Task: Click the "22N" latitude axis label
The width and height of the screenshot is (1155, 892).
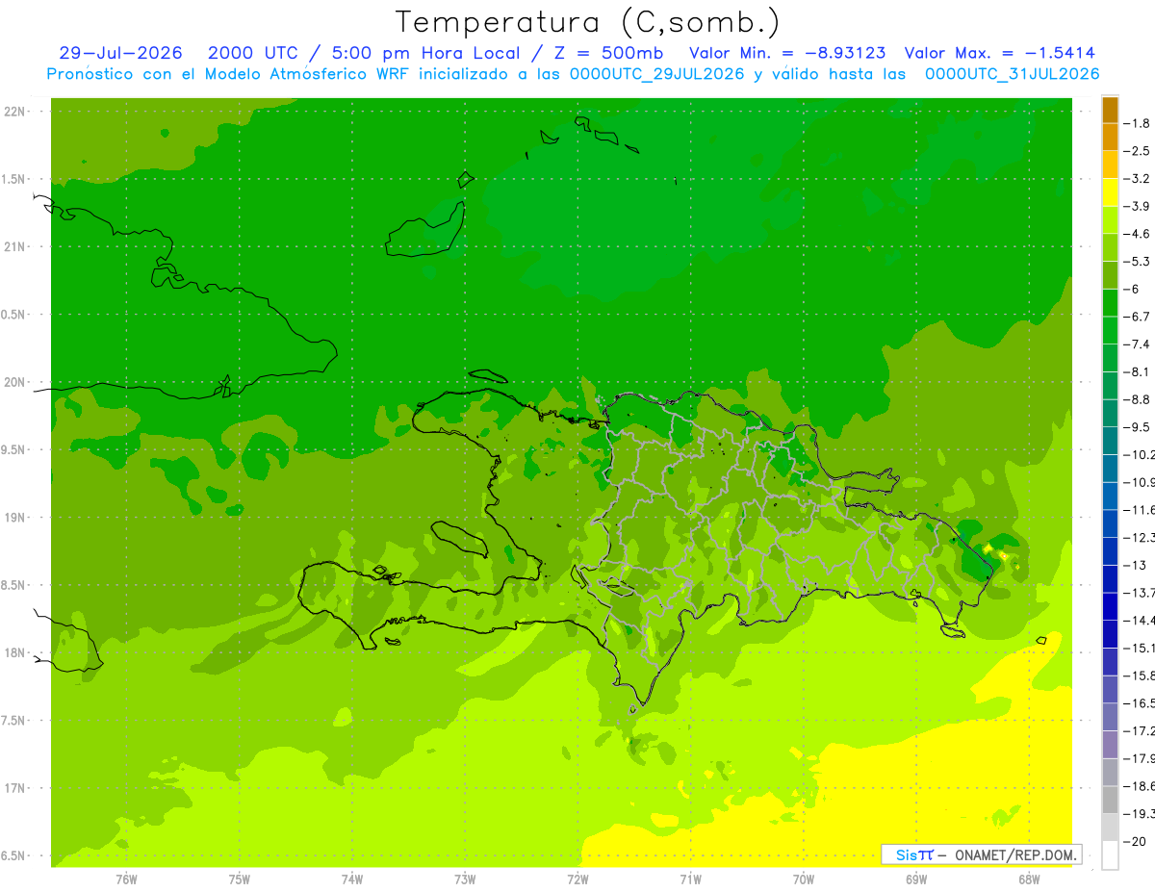Action: pos(16,112)
